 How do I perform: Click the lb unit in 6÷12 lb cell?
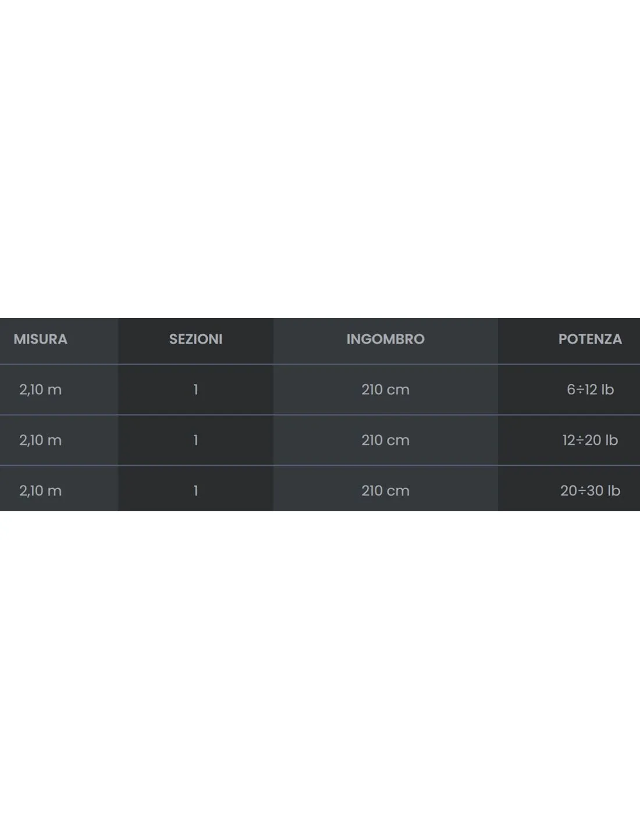608,390
